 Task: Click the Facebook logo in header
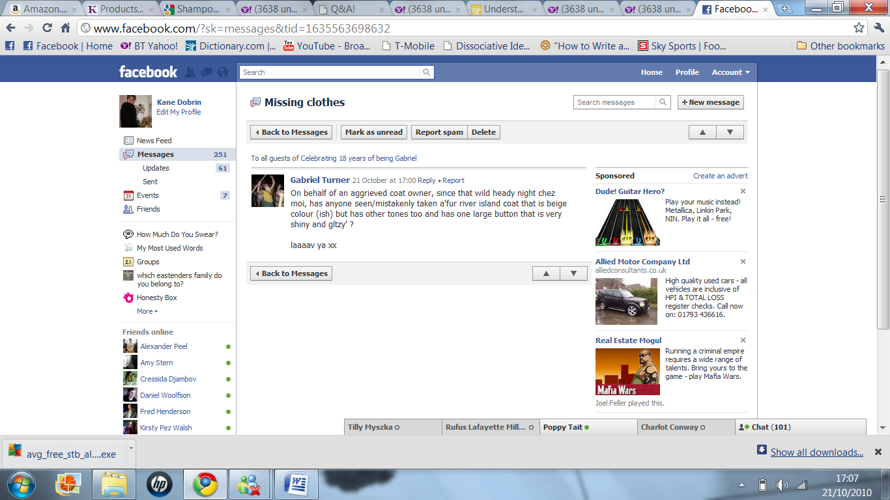[148, 72]
